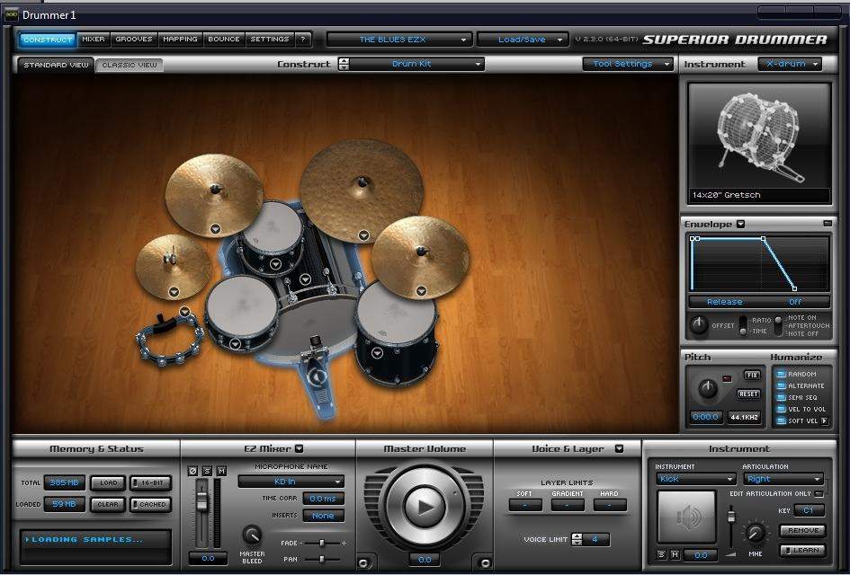Screen dimensions: 850x575
Task: Toggle Cached memory mode
Action: pyautogui.click(x=151, y=504)
